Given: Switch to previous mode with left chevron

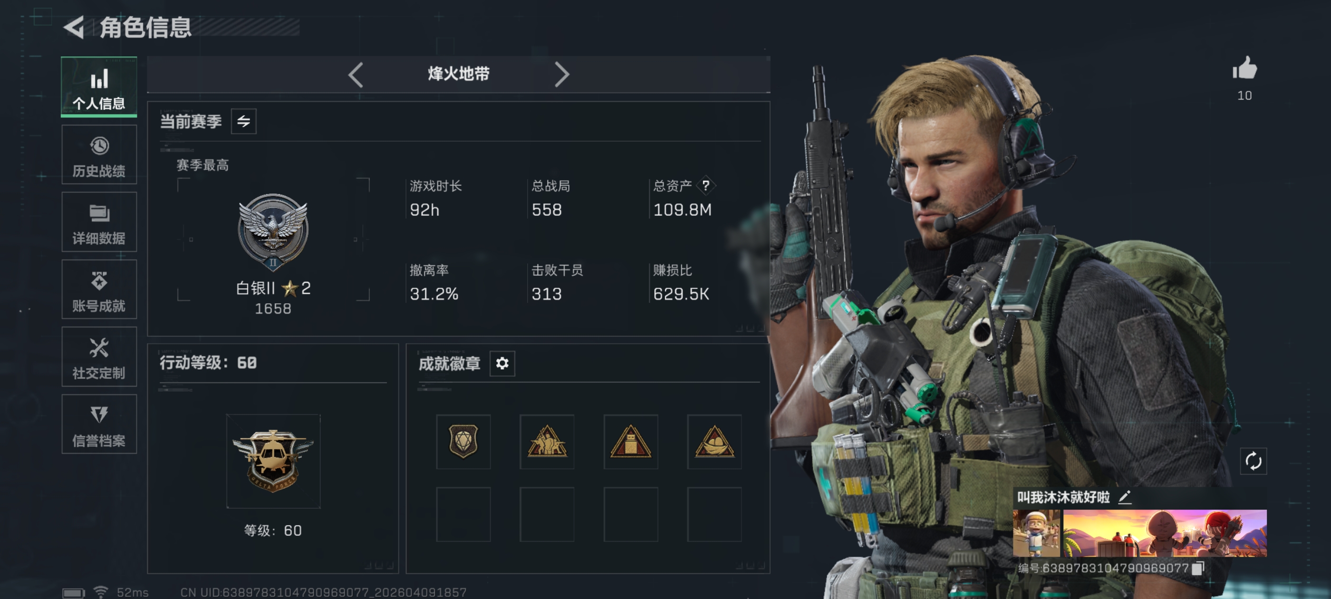Looking at the screenshot, I should click(x=356, y=75).
